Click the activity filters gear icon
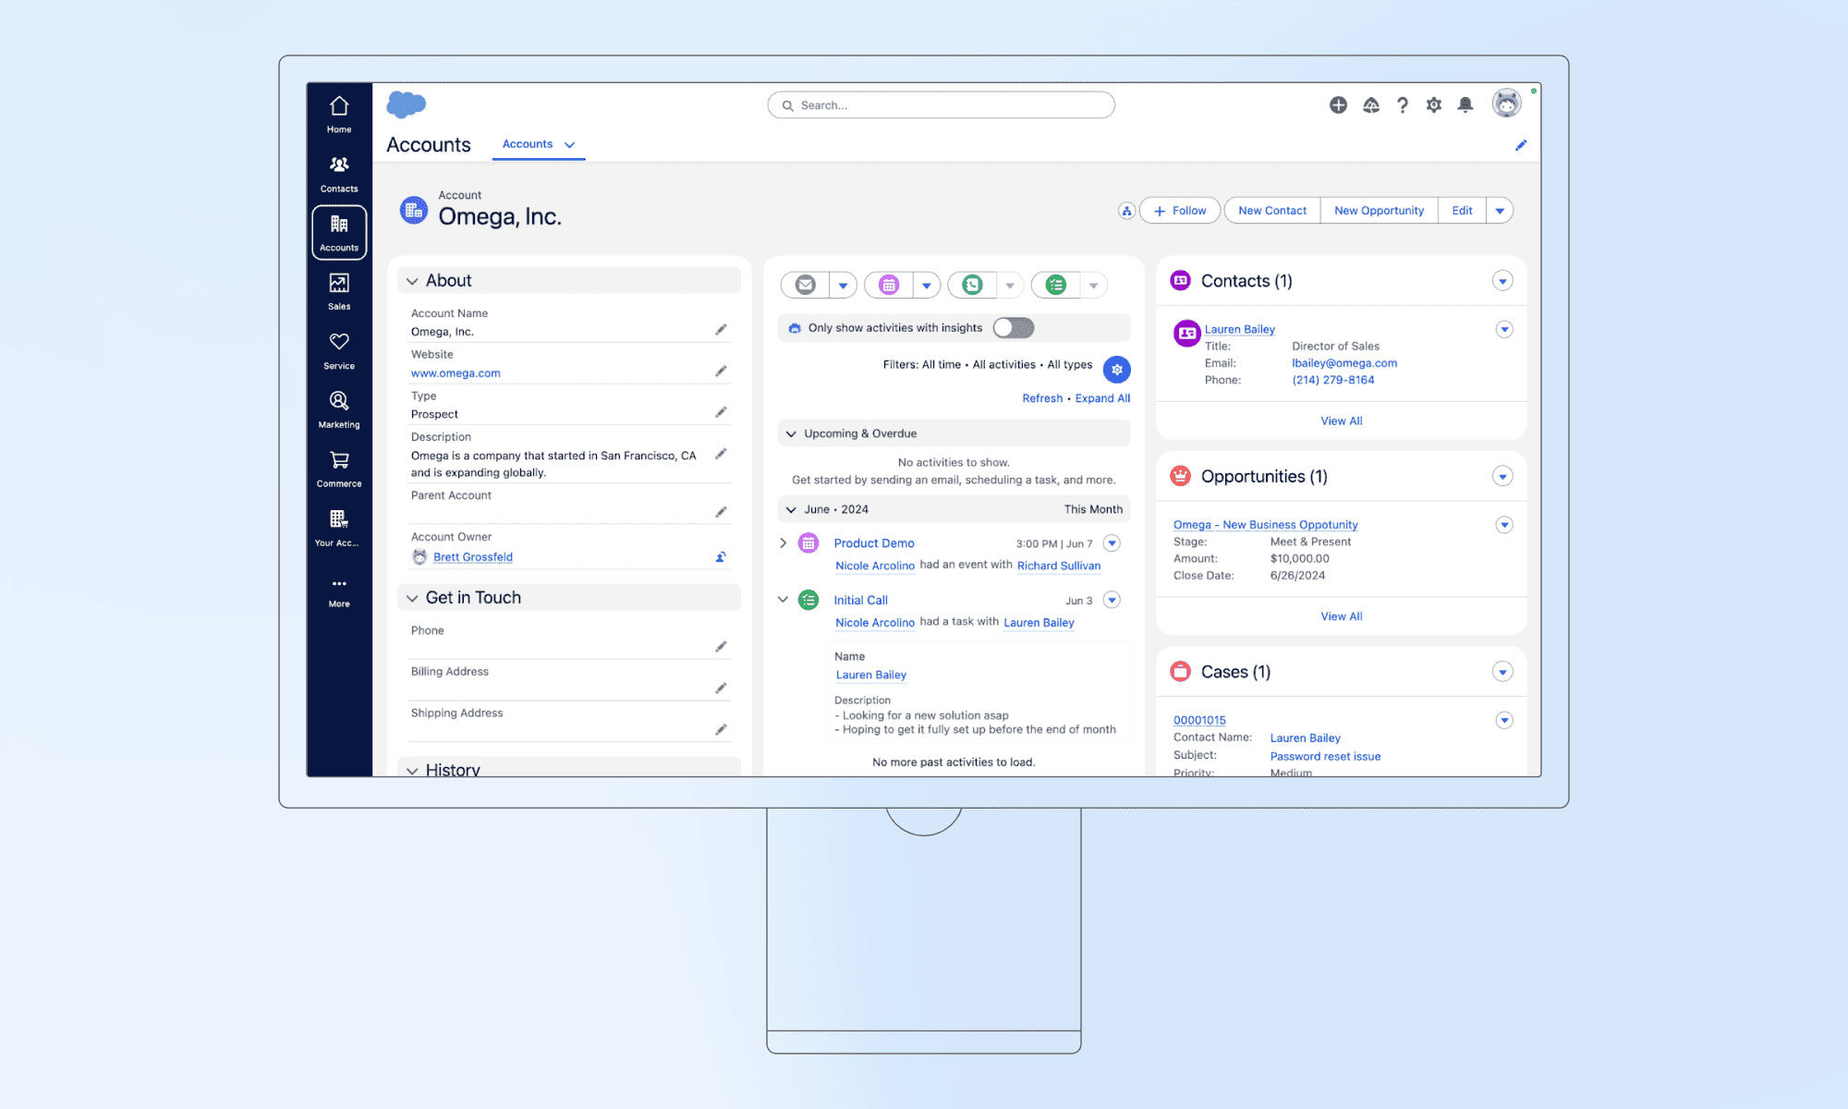The image size is (1848, 1109). (x=1117, y=369)
